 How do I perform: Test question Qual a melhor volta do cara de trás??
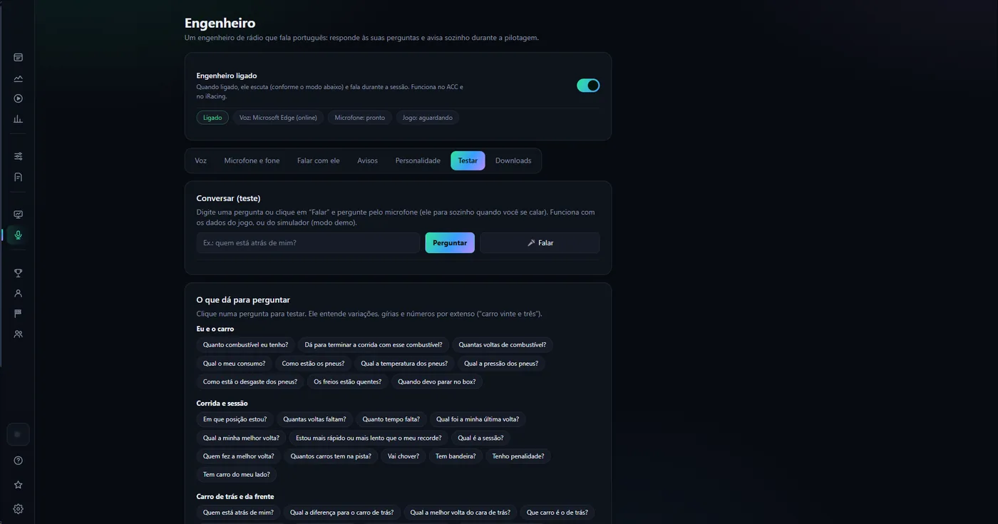coord(461,513)
